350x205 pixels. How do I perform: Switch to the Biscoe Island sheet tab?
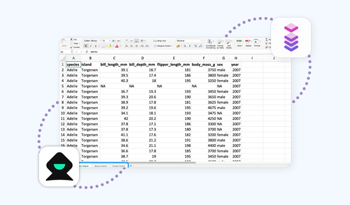coord(100,166)
